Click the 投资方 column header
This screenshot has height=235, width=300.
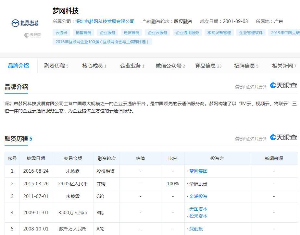tap(217, 158)
